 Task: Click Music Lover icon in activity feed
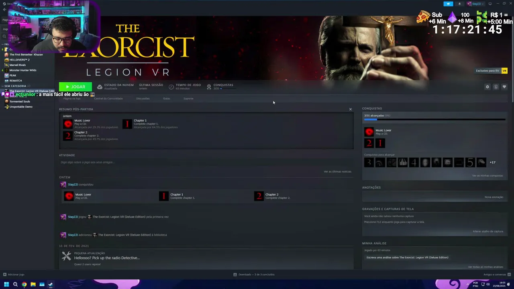click(x=69, y=196)
